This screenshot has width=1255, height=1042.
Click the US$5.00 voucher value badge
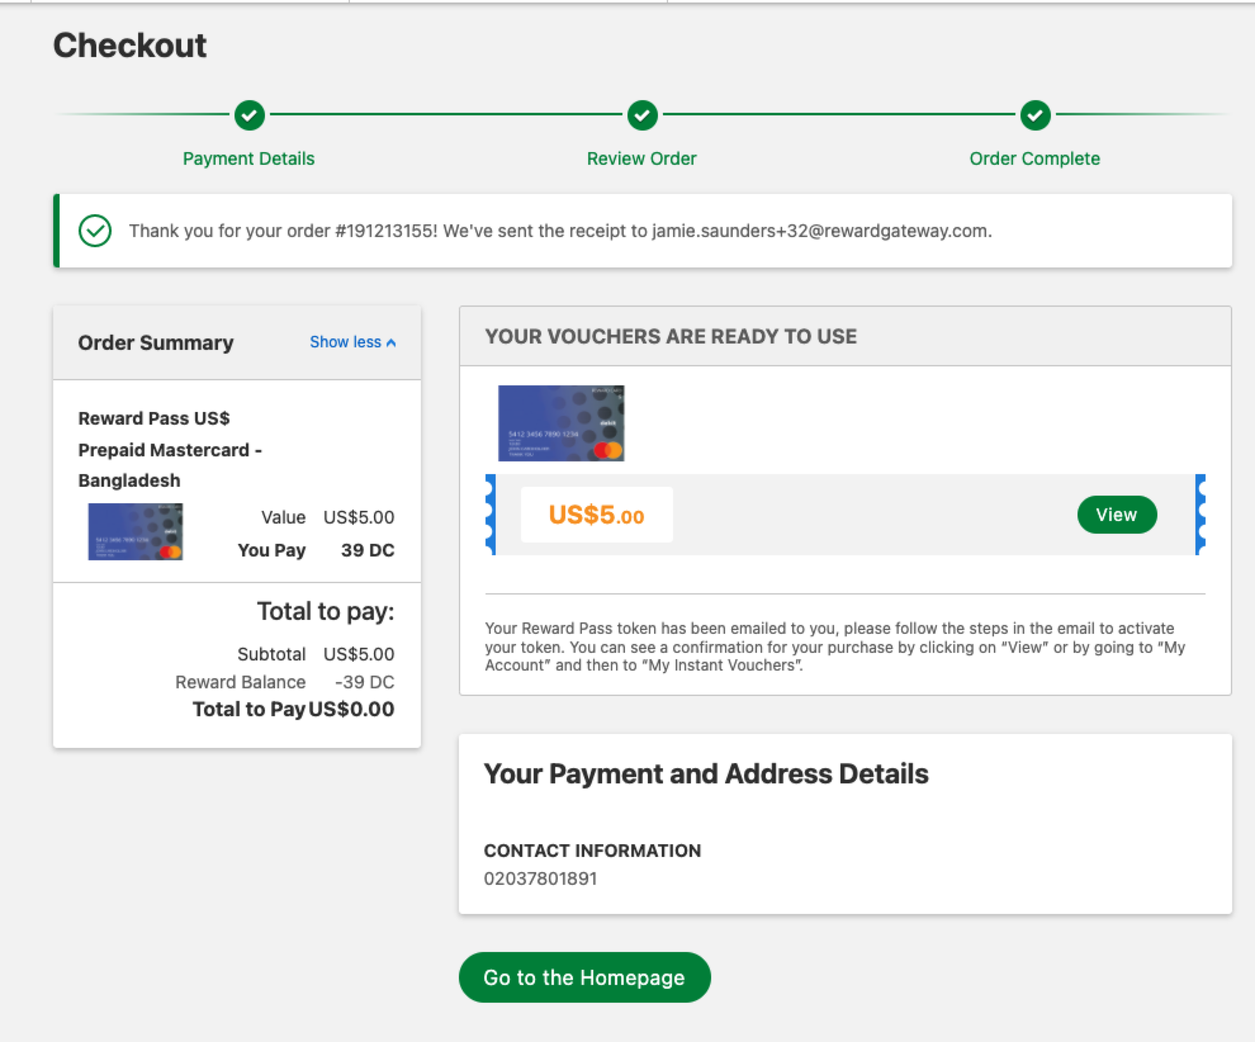[596, 515]
